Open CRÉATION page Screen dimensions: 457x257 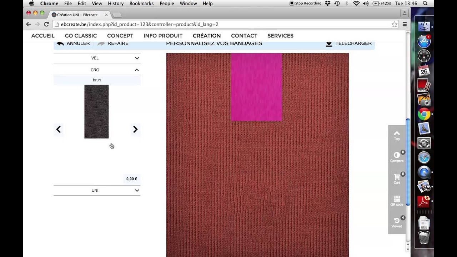coord(207,36)
